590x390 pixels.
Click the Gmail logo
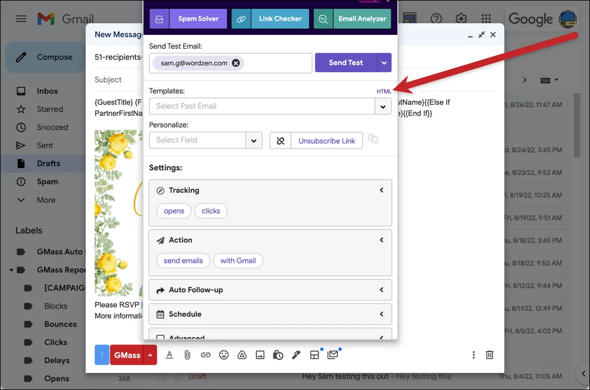tap(65, 19)
